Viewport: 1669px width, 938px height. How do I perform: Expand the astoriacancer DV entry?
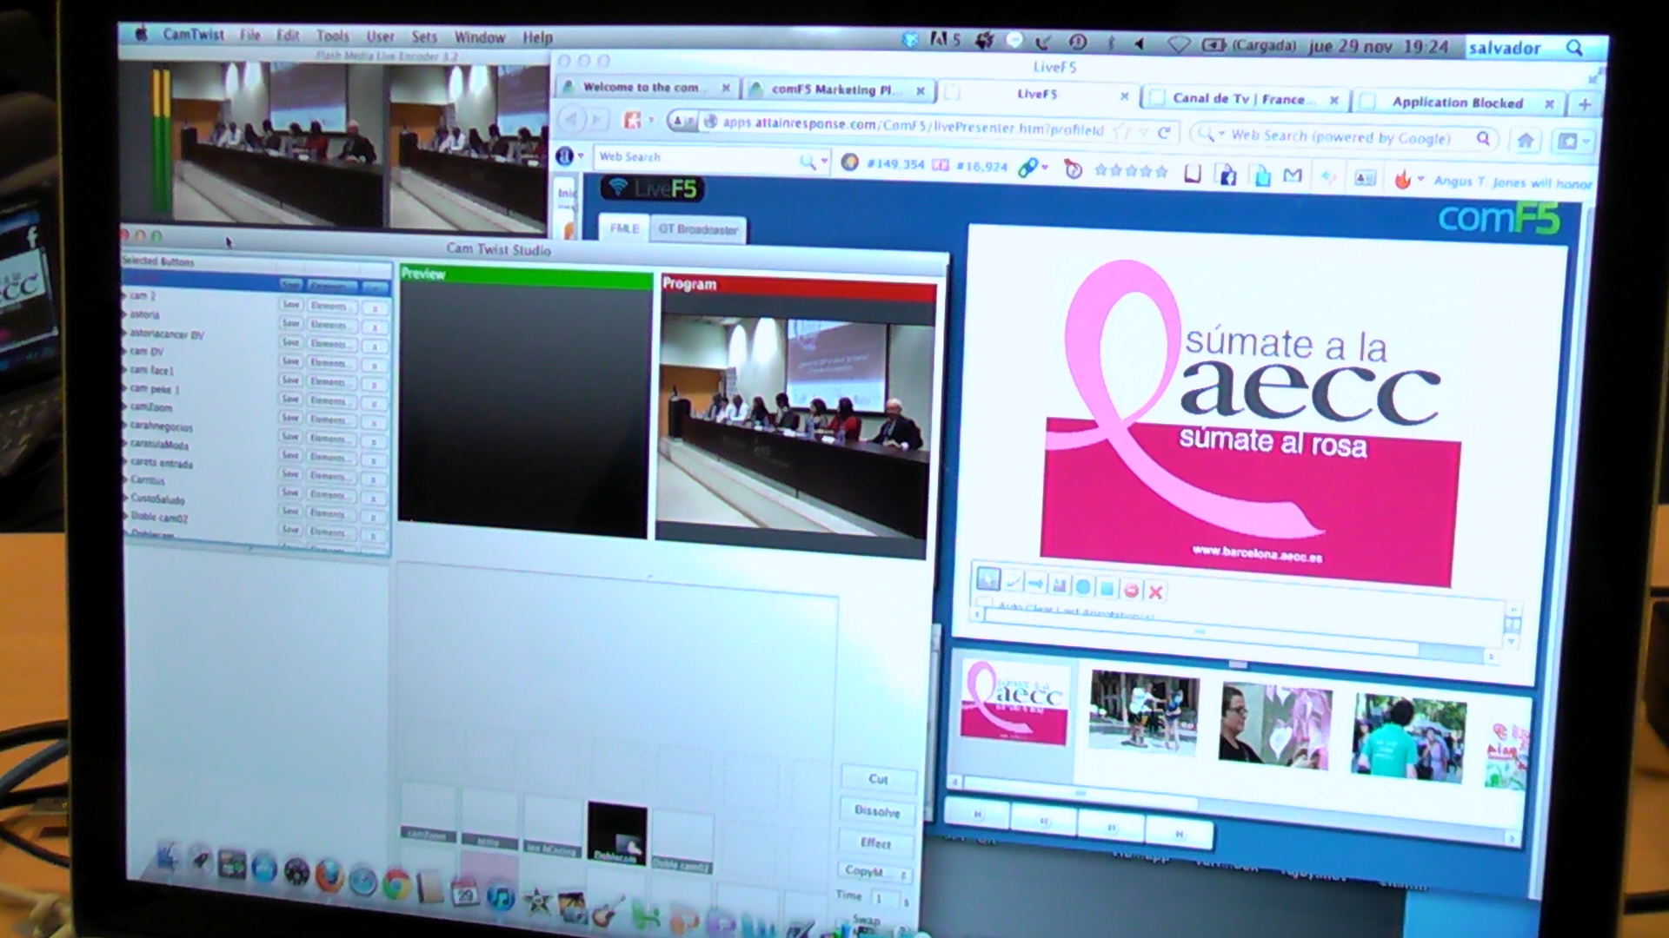(124, 334)
